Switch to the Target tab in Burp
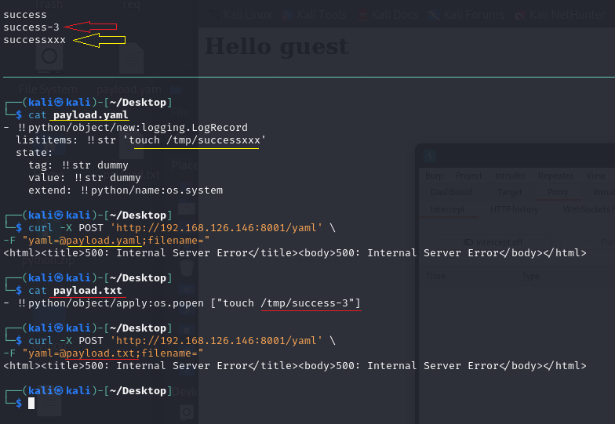Viewport: 615px width, 424px height. click(x=510, y=192)
